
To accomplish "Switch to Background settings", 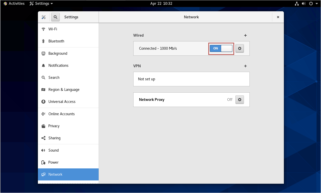I will 68,53.
